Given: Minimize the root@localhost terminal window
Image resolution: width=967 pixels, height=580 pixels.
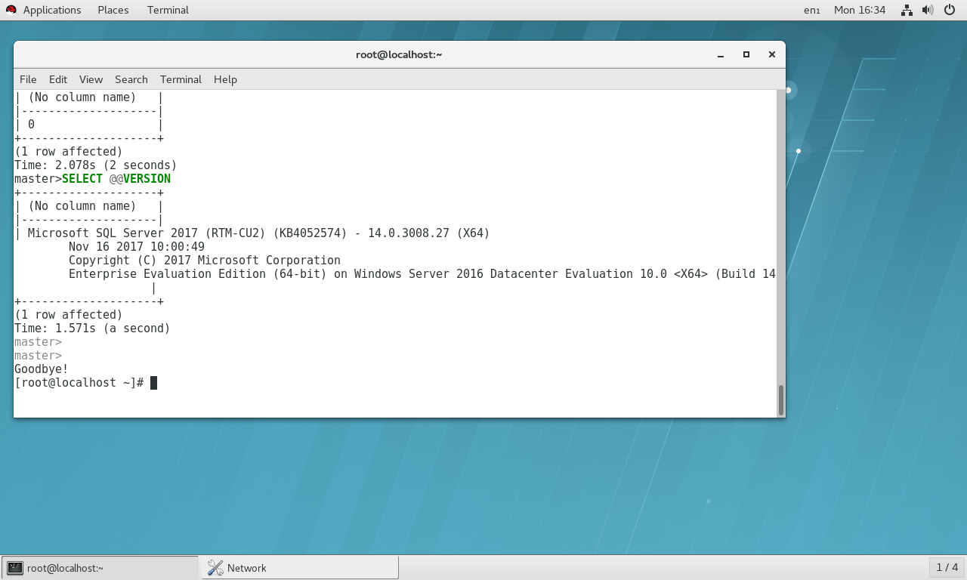Looking at the screenshot, I should pyautogui.click(x=721, y=54).
